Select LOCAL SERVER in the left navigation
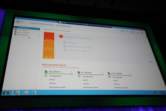This screenshot has height=111, width=166. [23, 33]
